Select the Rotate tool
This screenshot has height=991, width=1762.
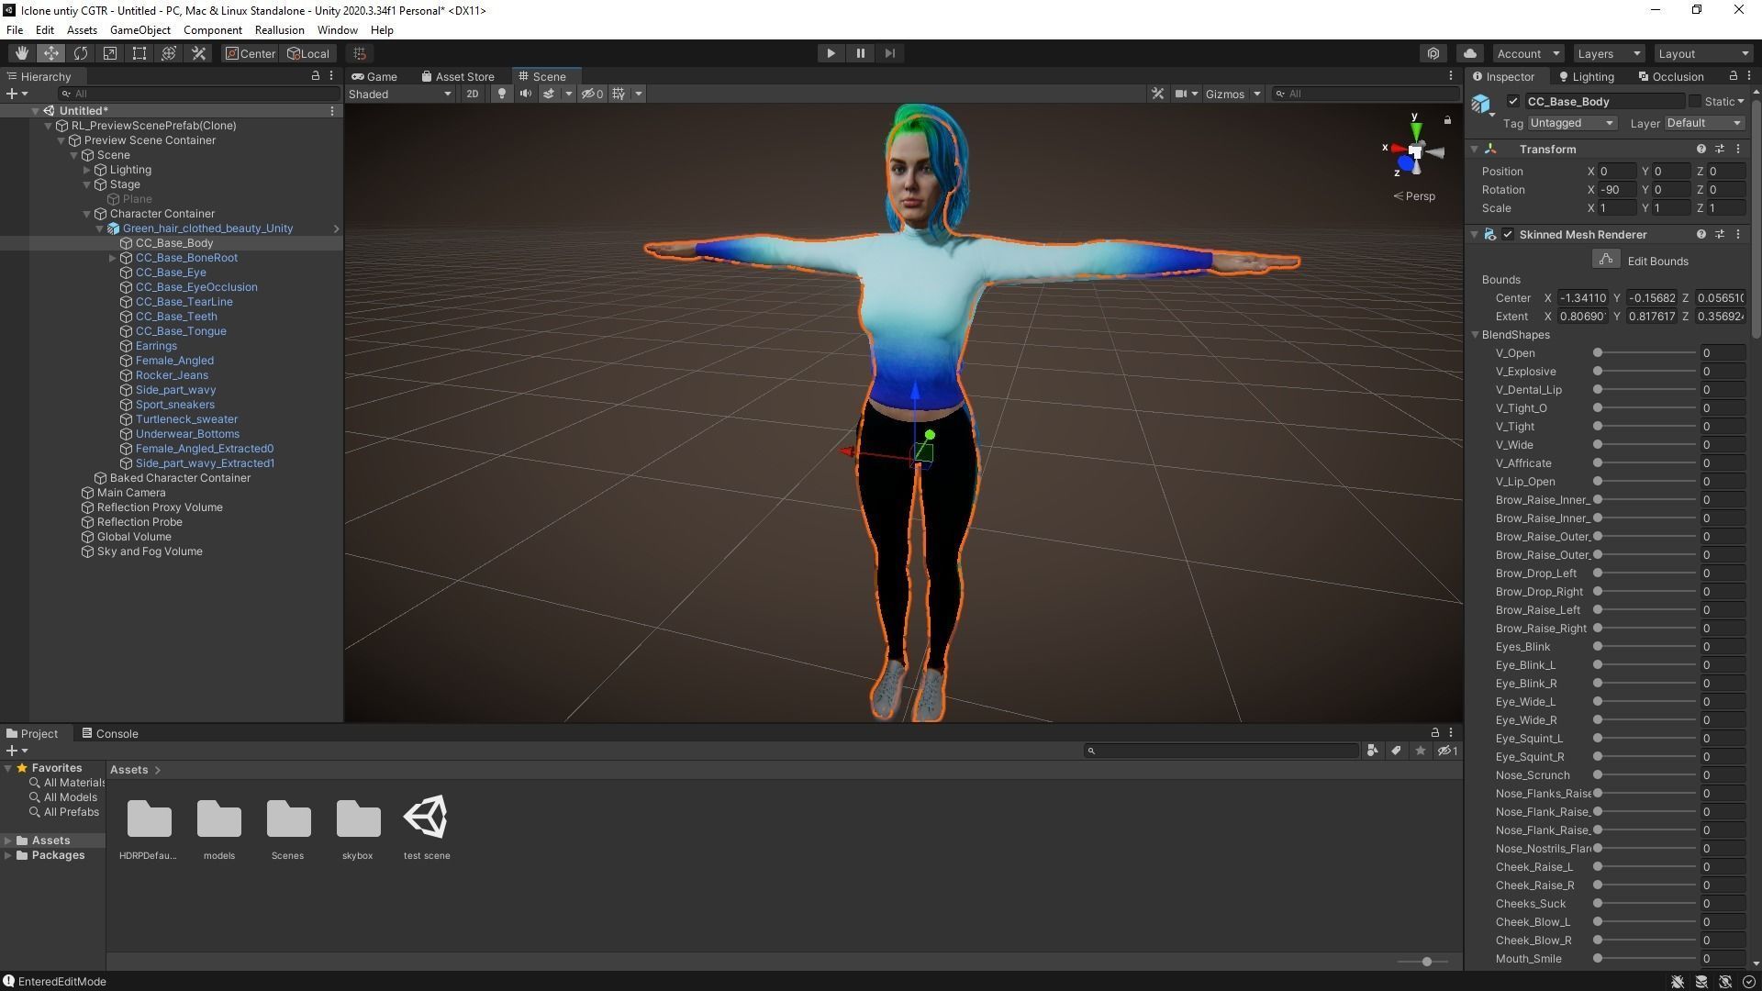coord(81,53)
